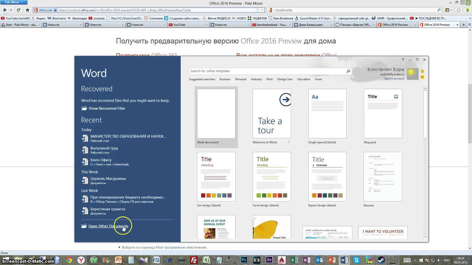Open the browser Home page icon
The width and height of the screenshot is (472, 265).
(27, 10)
